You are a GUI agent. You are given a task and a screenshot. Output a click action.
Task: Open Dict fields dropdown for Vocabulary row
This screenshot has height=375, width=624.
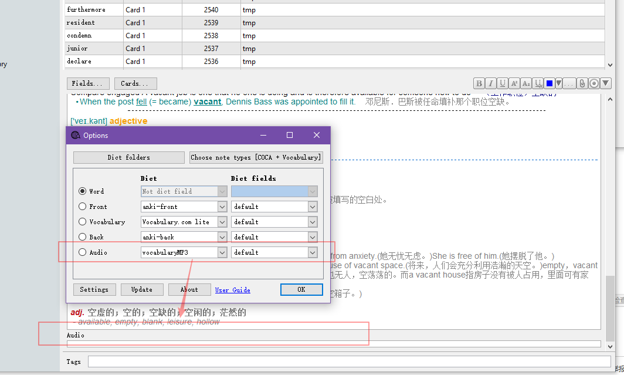point(313,222)
